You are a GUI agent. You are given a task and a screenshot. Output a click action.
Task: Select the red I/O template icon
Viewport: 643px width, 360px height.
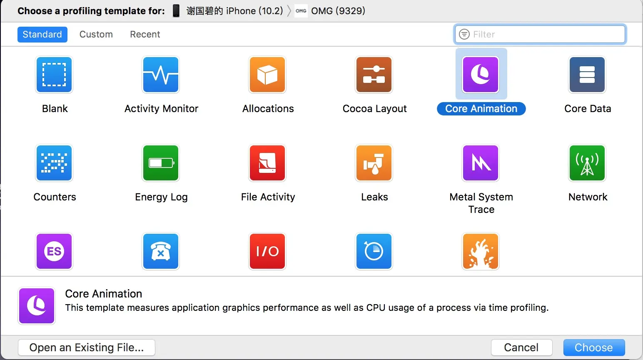click(267, 251)
